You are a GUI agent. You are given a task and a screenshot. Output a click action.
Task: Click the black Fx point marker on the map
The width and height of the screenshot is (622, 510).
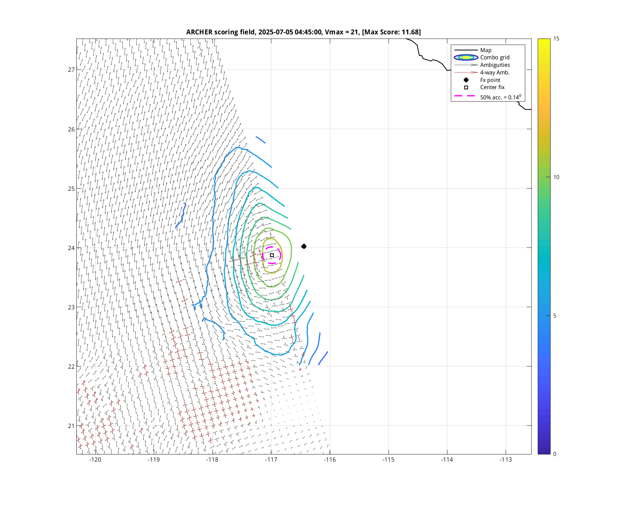click(x=304, y=246)
